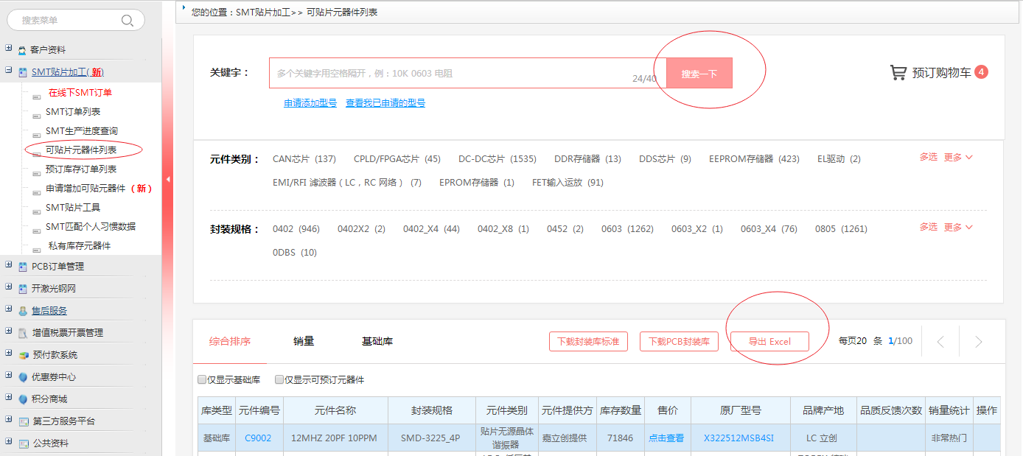Screen dimensions: 1023x456
Task: Click the 申请添加型号 link
Action: 310,103
